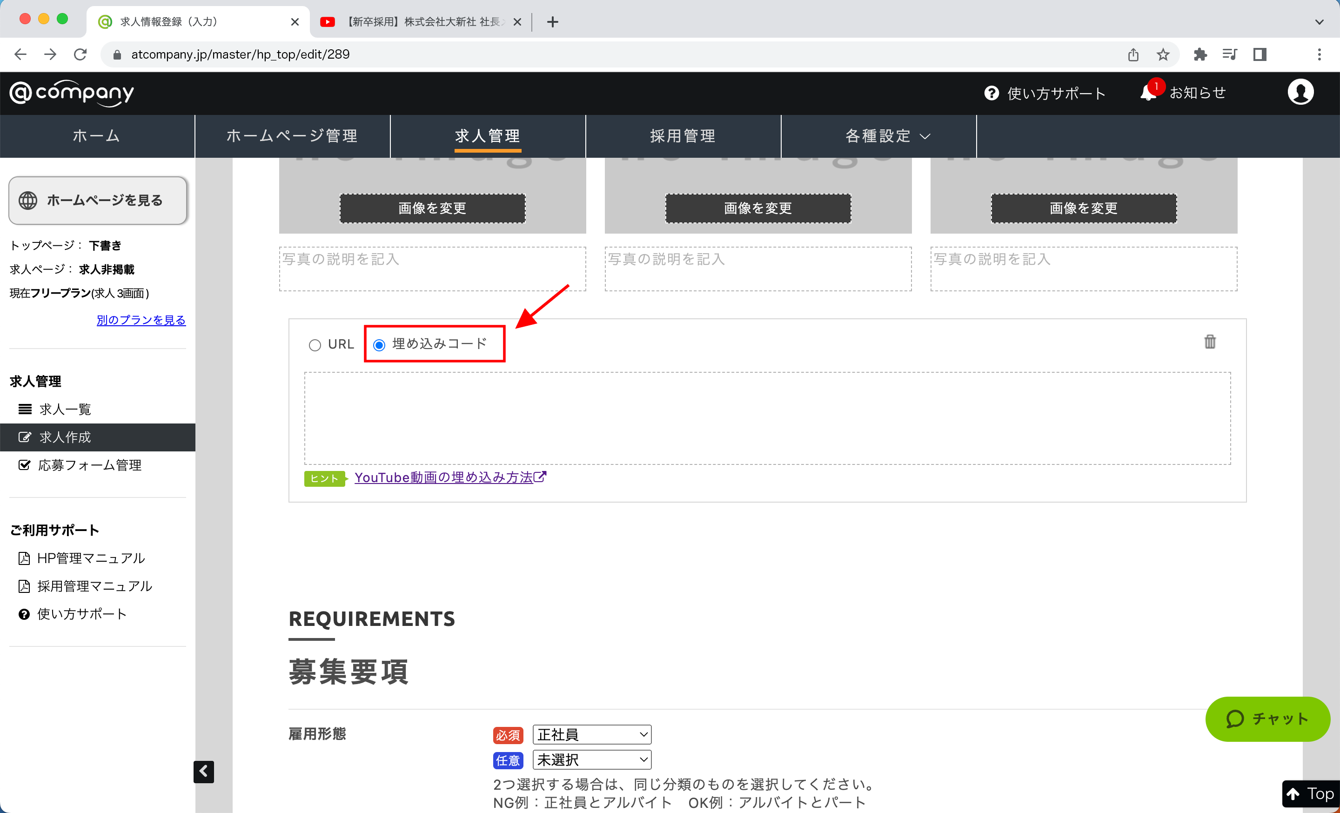Viewport: 1340px width, 813px height.
Task: Open the 求人管理 nav tab
Action: 488,136
